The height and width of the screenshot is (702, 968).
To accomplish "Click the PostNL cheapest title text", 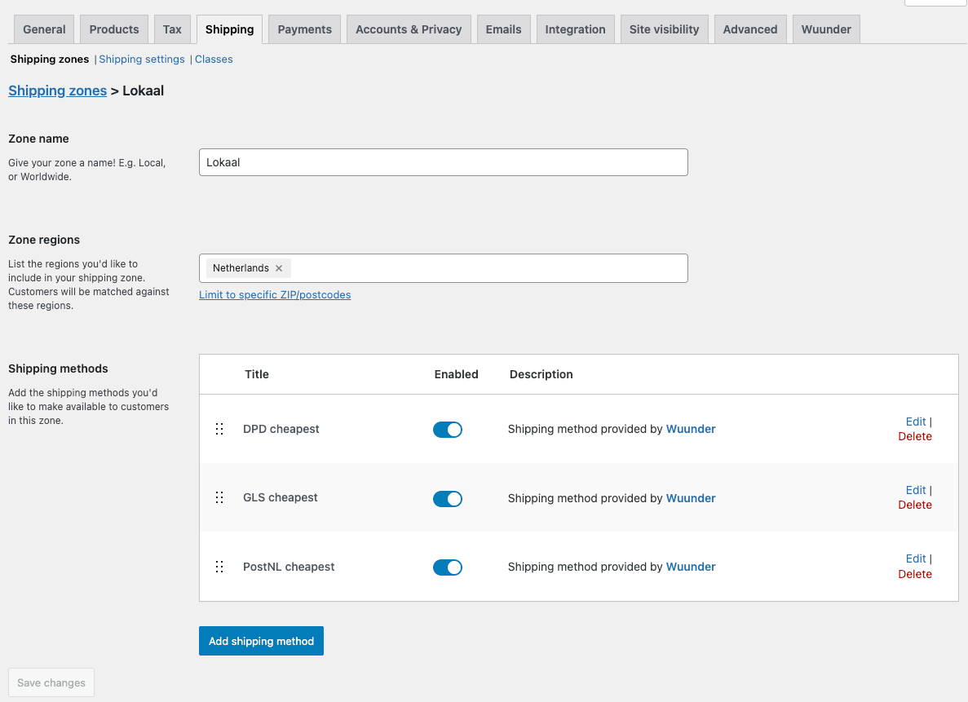I will click(x=289, y=567).
